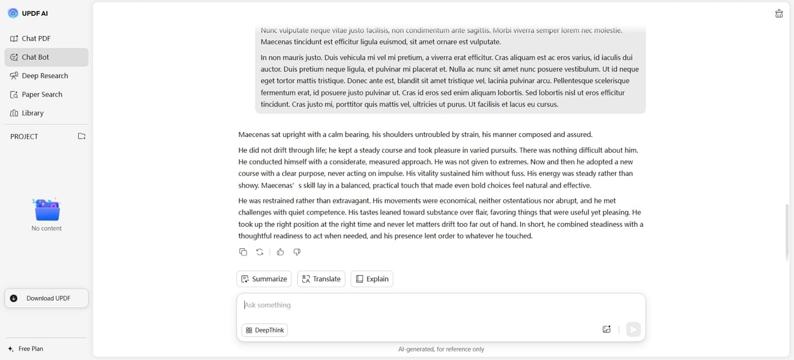This screenshot has height=360, width=794.
Task: Clear the current conversation
Action: 779,13
